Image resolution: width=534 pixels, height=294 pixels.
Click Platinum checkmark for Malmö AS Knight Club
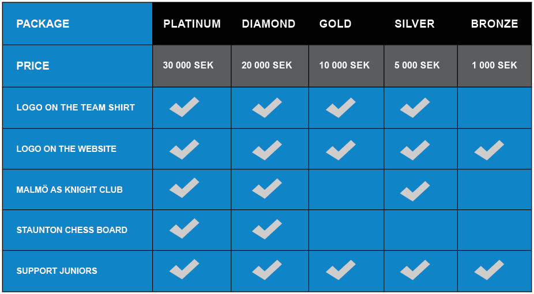pos(184,188)
